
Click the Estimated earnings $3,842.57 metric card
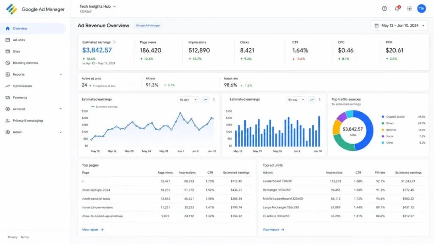[x=106, y=53]
